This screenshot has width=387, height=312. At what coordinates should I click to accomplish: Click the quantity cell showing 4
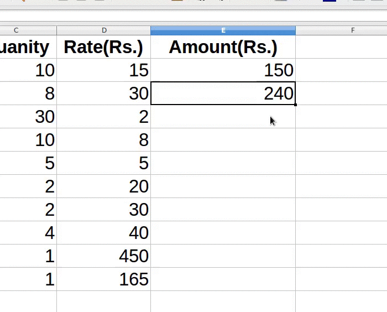pos(28,233)
